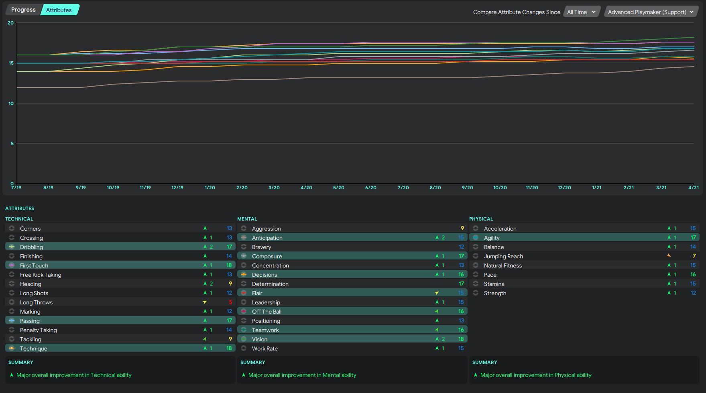This screenshot has height=393, width=706.
Task: Click the Corners attribute graph icon
Action: (12, 229)
